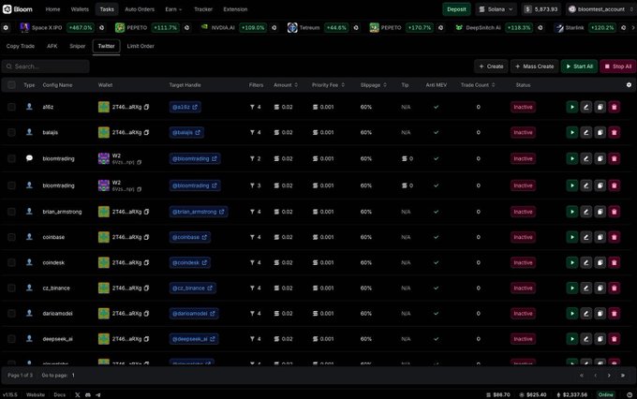Duplicate the coinbase task config
The height and width of the screenshot is (399, 637).
(600, 237)
